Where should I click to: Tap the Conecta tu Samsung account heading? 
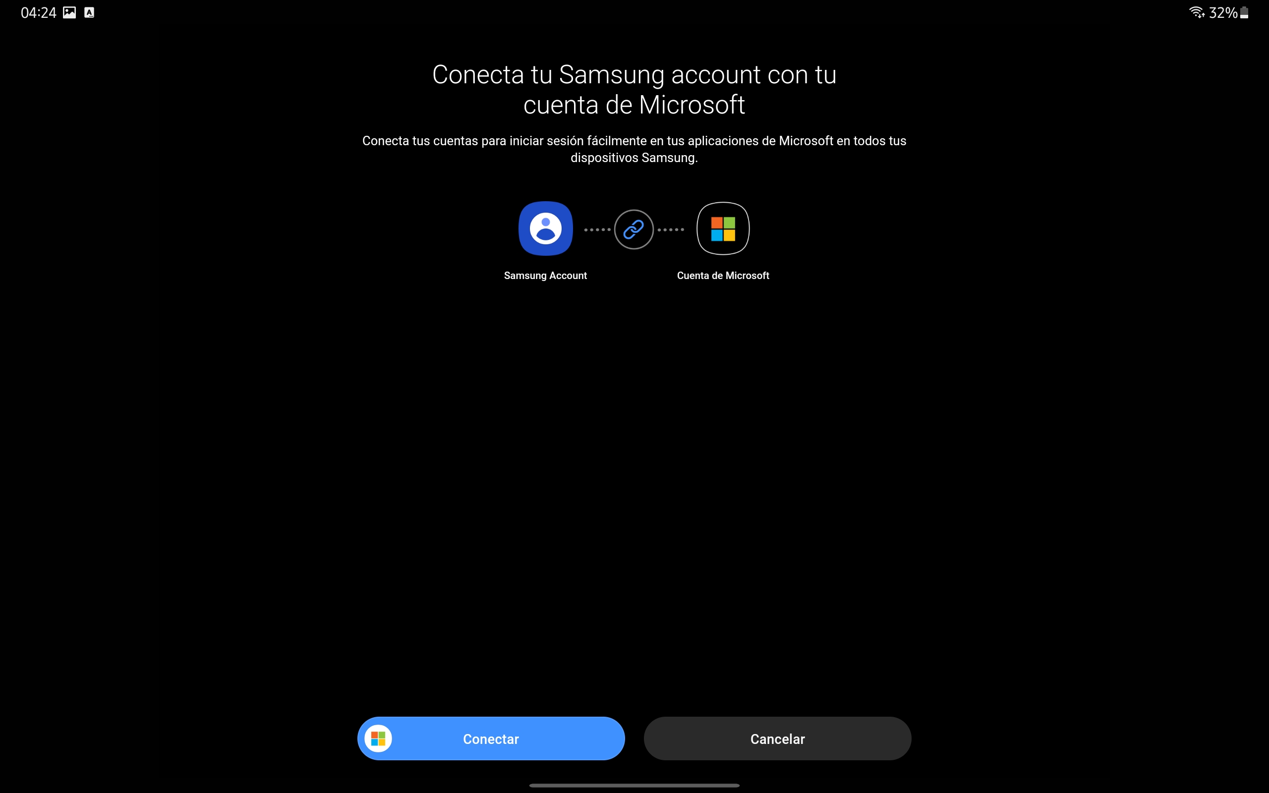634,89
